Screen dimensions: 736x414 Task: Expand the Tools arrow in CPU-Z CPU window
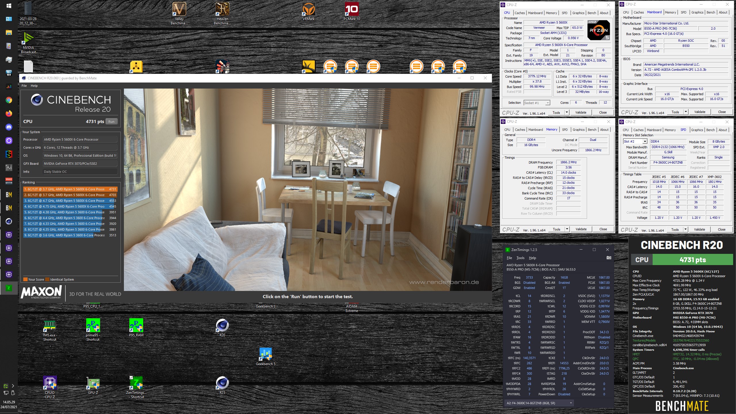(x=567, y=112)
